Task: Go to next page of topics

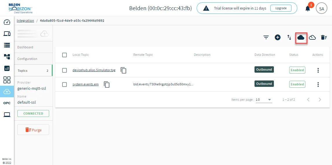Action: coord(320,100)
